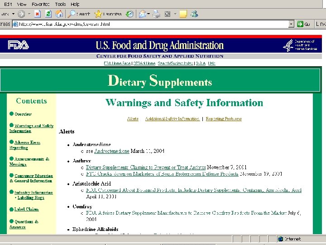
Task: Click the Search/Subject Index link
Action: (176, 63)
